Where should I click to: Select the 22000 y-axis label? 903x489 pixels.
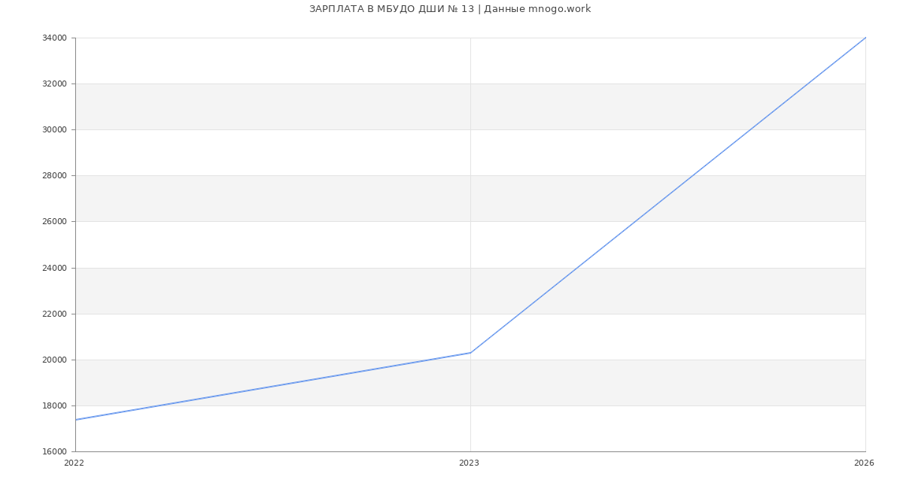click(x=54, y=314)
